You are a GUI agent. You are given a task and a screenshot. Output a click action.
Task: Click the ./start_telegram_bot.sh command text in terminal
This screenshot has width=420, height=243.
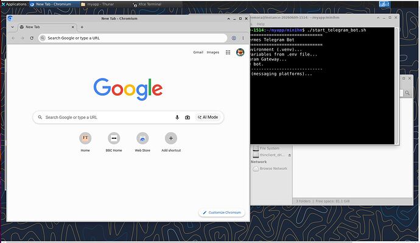pyautogui.click(x=337, y=30)
